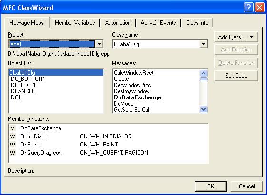
Task: Confirm with the OK button
Action: 210,186
